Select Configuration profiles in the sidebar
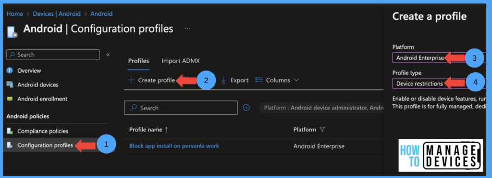492x178 pixels. (x=45, y=145)
